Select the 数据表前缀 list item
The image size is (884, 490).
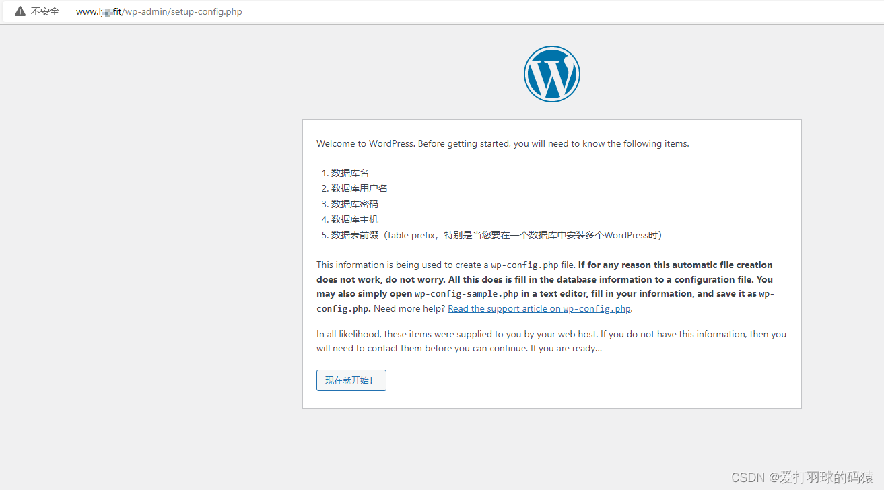coord(499,235)
